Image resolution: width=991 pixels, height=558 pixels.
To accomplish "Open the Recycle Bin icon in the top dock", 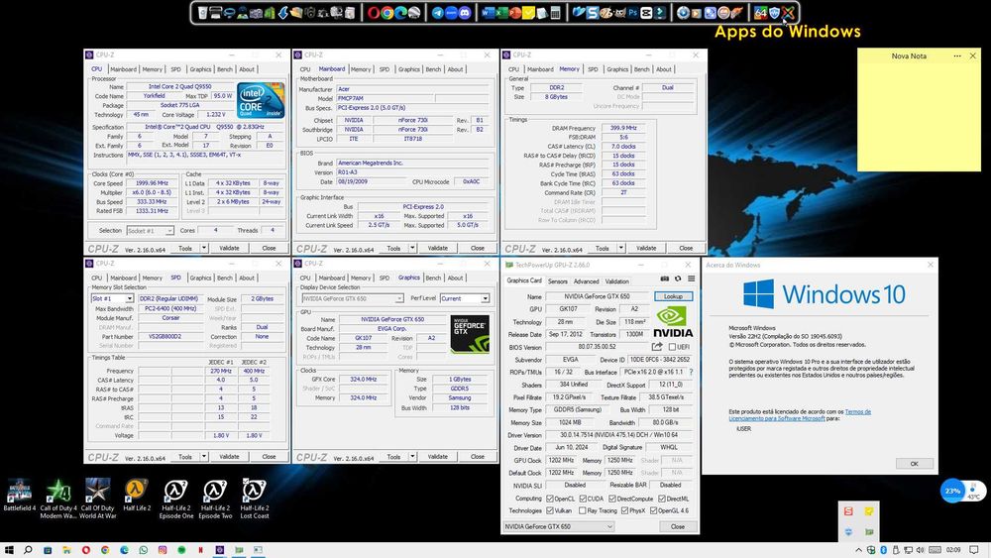I will 202,13.
